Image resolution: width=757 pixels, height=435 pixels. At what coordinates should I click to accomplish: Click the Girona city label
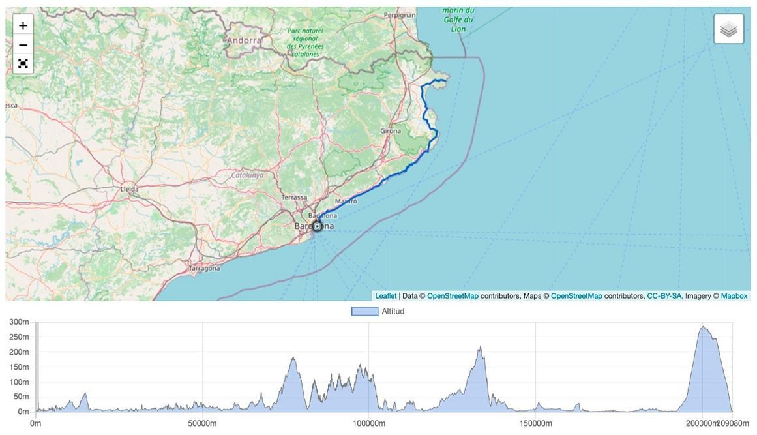click(x=391, y=131)
